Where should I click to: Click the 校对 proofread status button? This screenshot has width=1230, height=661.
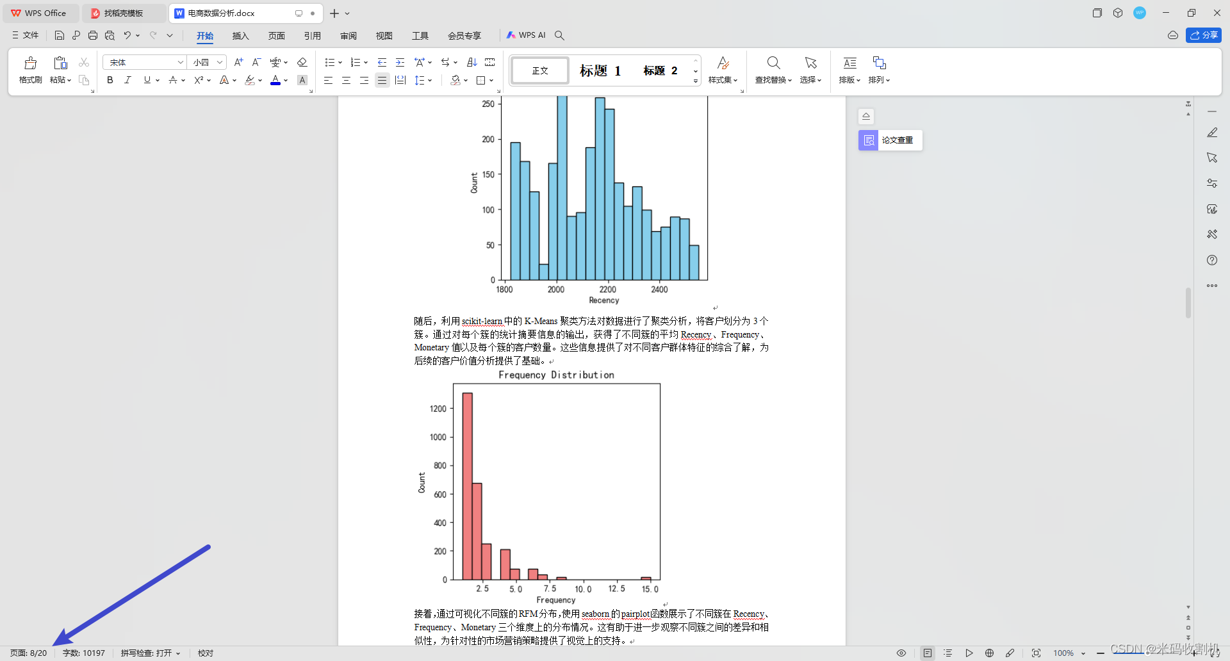[206, 653]
